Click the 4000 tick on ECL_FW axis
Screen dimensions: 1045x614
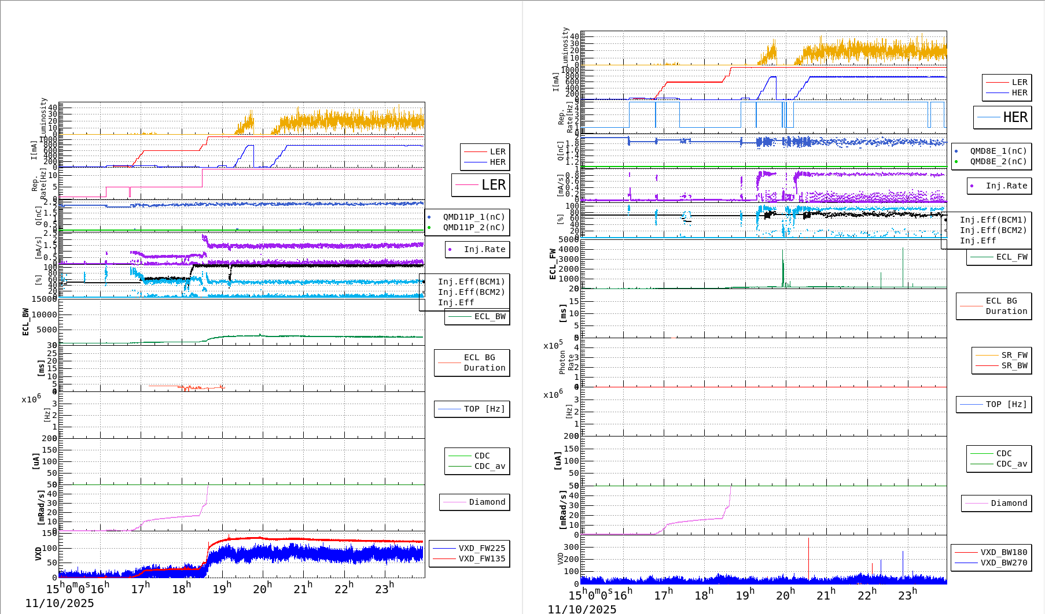click(568, 250)
